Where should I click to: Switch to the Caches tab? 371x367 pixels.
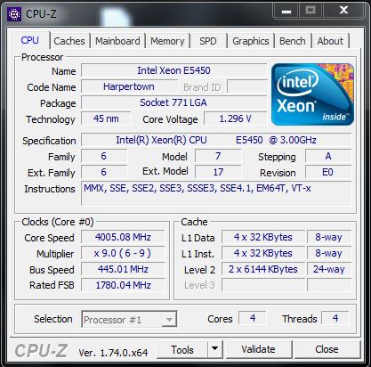(x=69, y=41)
